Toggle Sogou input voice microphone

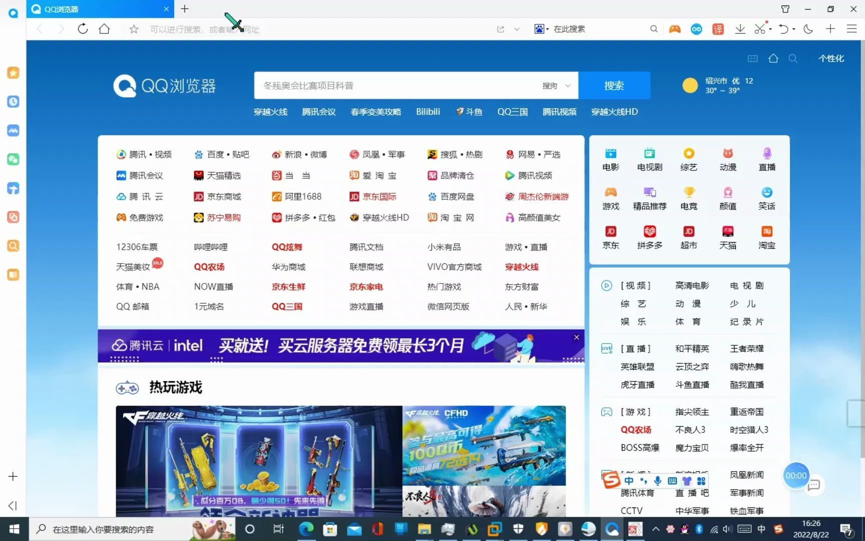[x=658, y=480]
